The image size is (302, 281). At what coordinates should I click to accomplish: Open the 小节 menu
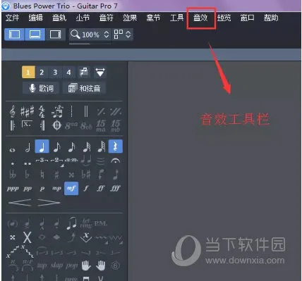coord(83,18)
